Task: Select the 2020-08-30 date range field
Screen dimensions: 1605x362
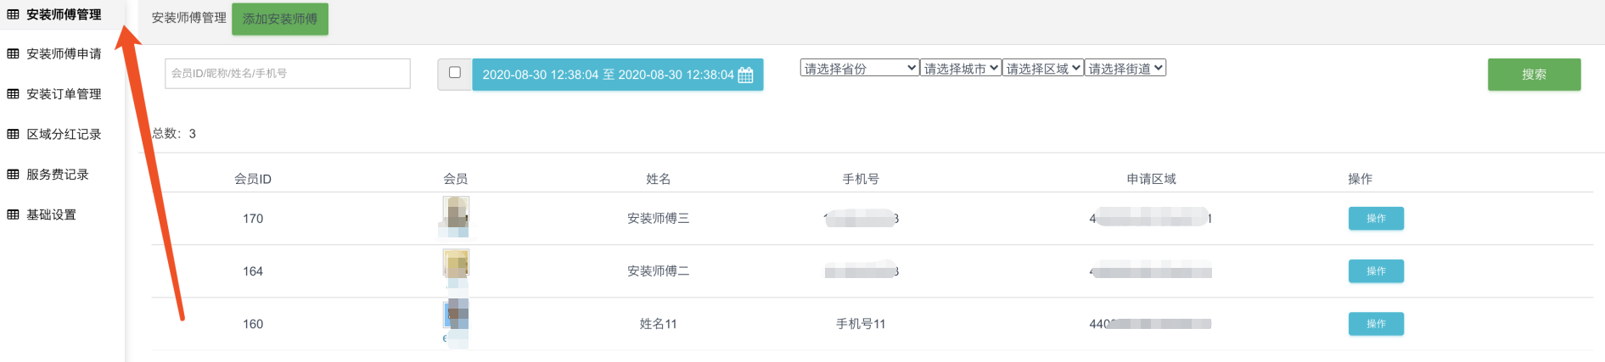Action: pyautogui.click(x=608, y=75)
